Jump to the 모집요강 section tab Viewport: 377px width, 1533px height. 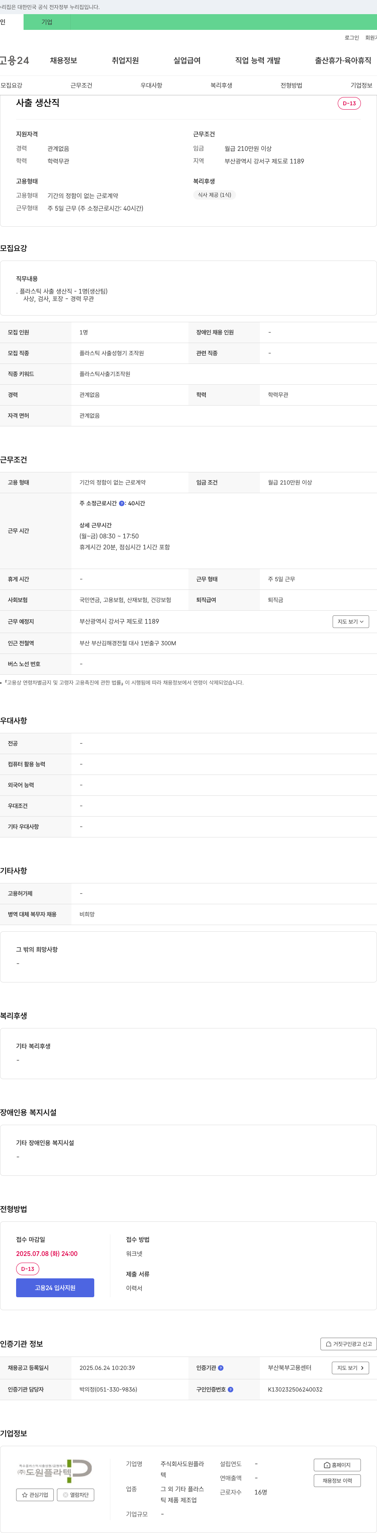[11, 86]
